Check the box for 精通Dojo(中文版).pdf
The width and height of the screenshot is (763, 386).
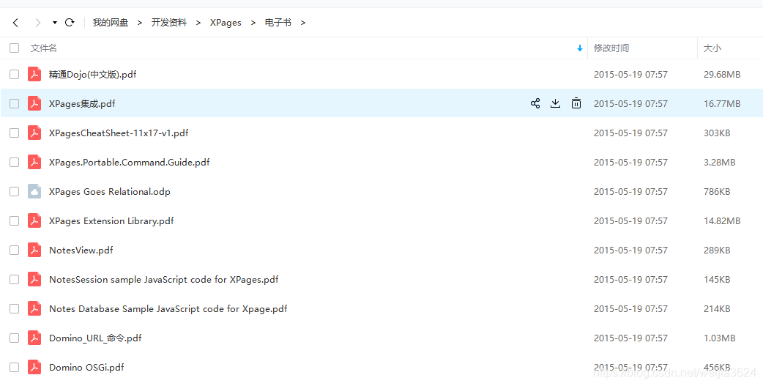pos(14,74)
